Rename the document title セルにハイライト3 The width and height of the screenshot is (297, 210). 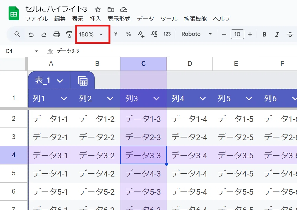56,9
